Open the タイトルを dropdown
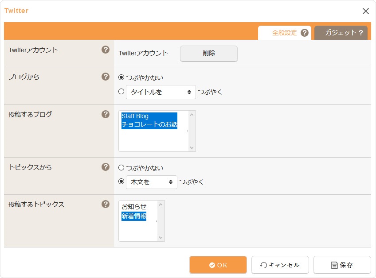 tap(161, 92)
